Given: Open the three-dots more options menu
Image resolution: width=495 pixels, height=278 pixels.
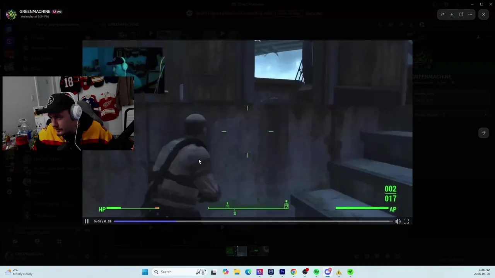Looking at the screenshot, I should pyautogui.click(x=470, y=14).
